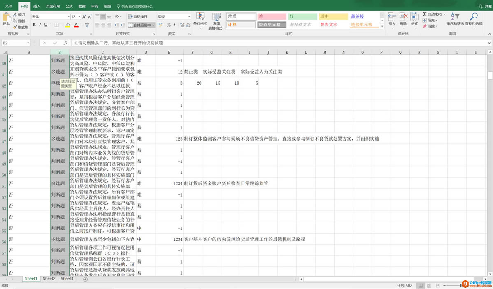Viewport: 493px width, 289px height.
Task: Click the Paste (粘贴) icon
Action: tap(6, 17)
